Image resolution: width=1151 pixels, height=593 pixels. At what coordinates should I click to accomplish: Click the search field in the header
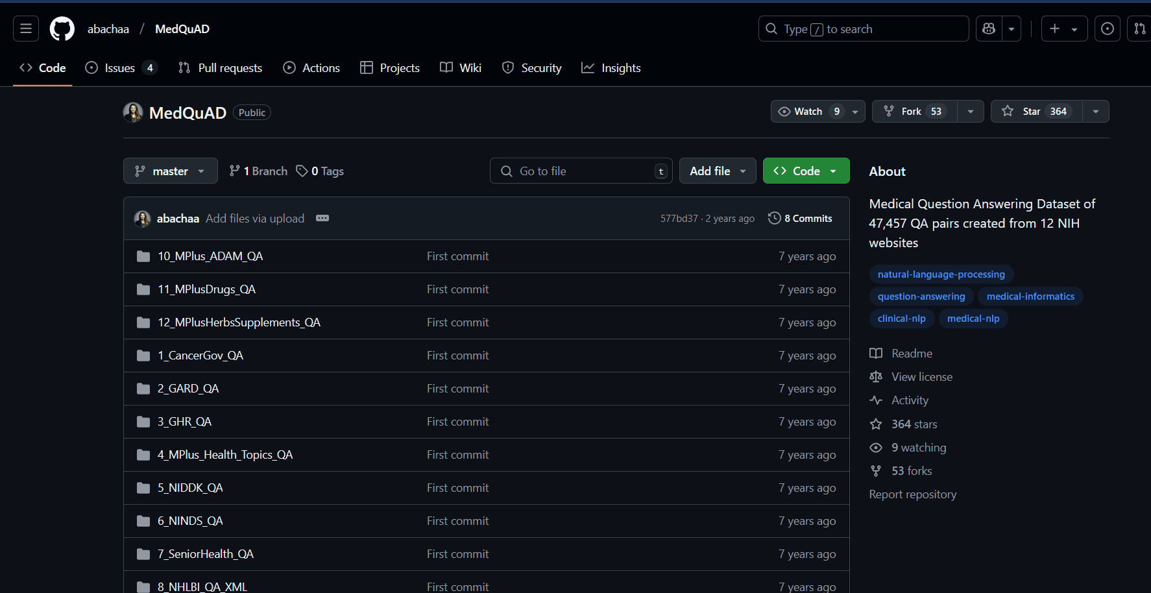pos(864,29)
